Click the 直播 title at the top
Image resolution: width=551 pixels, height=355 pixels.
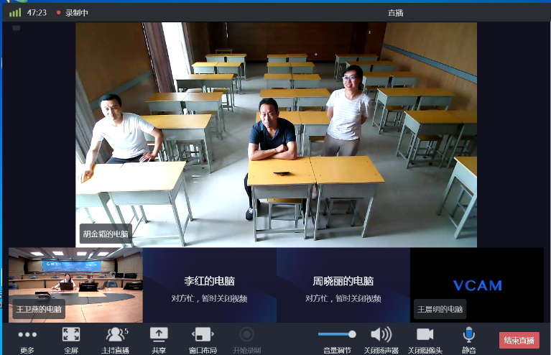[394, 12]
